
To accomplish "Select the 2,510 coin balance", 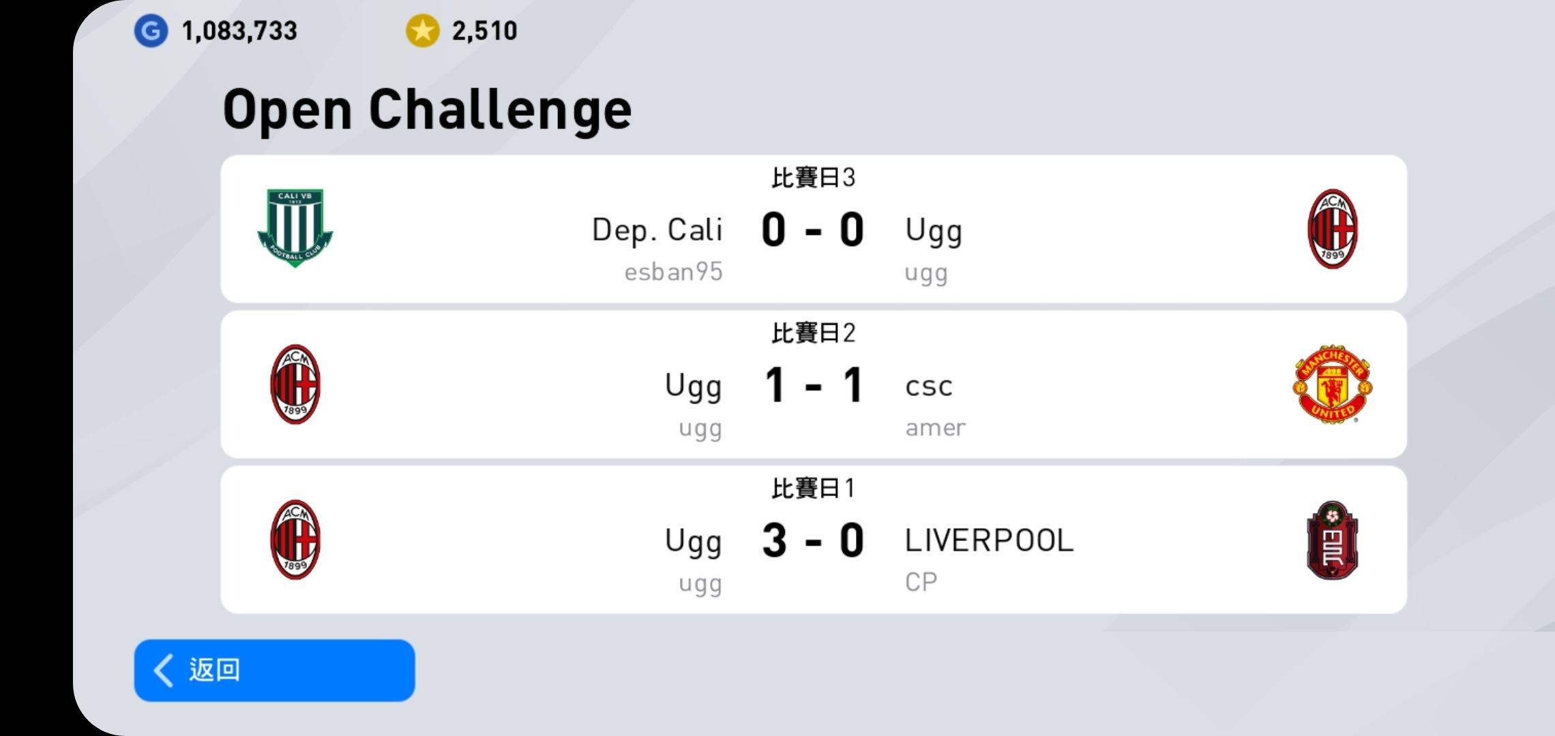I will point(484,31).
